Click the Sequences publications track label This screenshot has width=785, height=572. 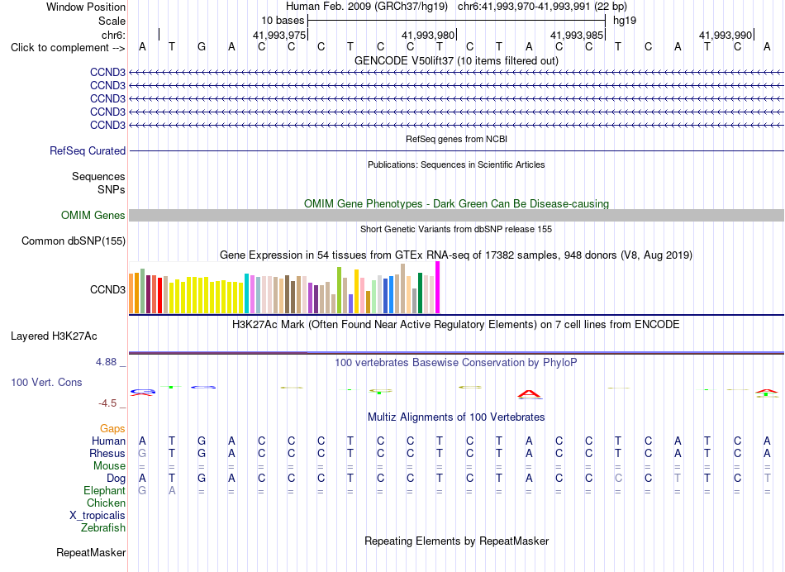point(98,176)
